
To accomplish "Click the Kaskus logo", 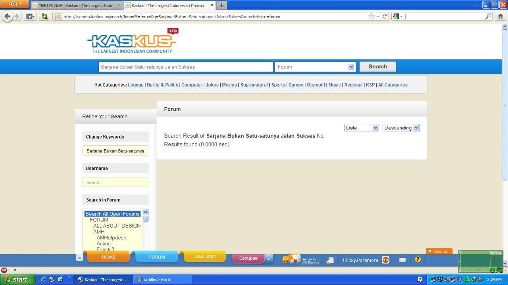I will click(x=133, y=41).
